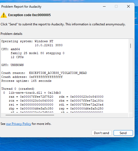This screenshot has width=138, height=151.
Task: Click 'family 25 model 80 stepping 0' line
Action: point(38,53)
